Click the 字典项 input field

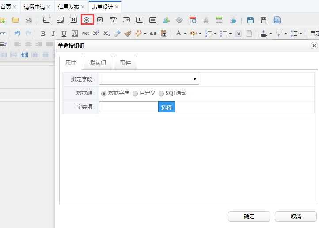[x=129, y=107]
